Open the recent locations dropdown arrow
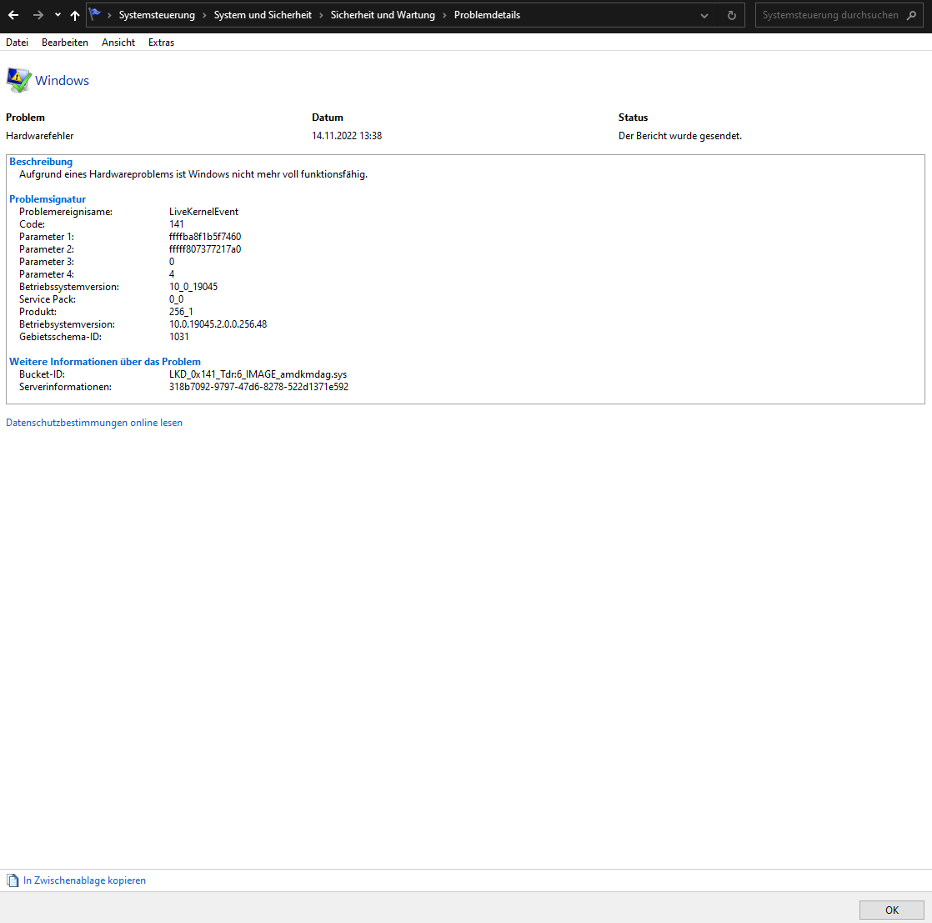 (x=58, y=16)
